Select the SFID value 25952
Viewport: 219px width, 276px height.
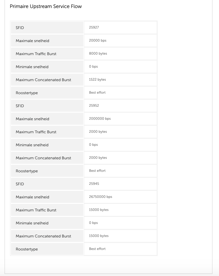point(94,106)
